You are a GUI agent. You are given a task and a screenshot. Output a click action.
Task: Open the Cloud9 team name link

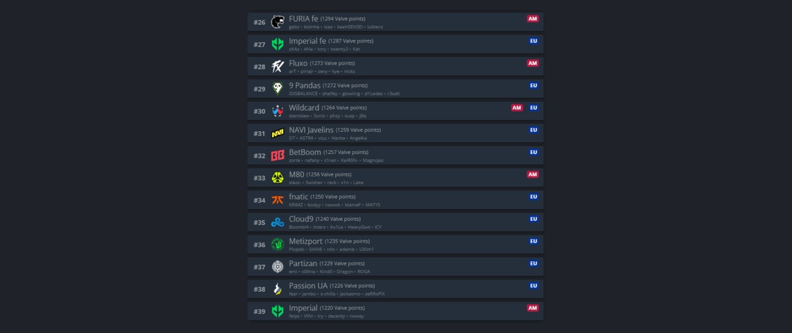coord(301,219)
